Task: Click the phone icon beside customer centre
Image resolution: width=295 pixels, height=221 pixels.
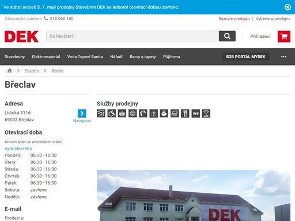Action: point(46,18)
